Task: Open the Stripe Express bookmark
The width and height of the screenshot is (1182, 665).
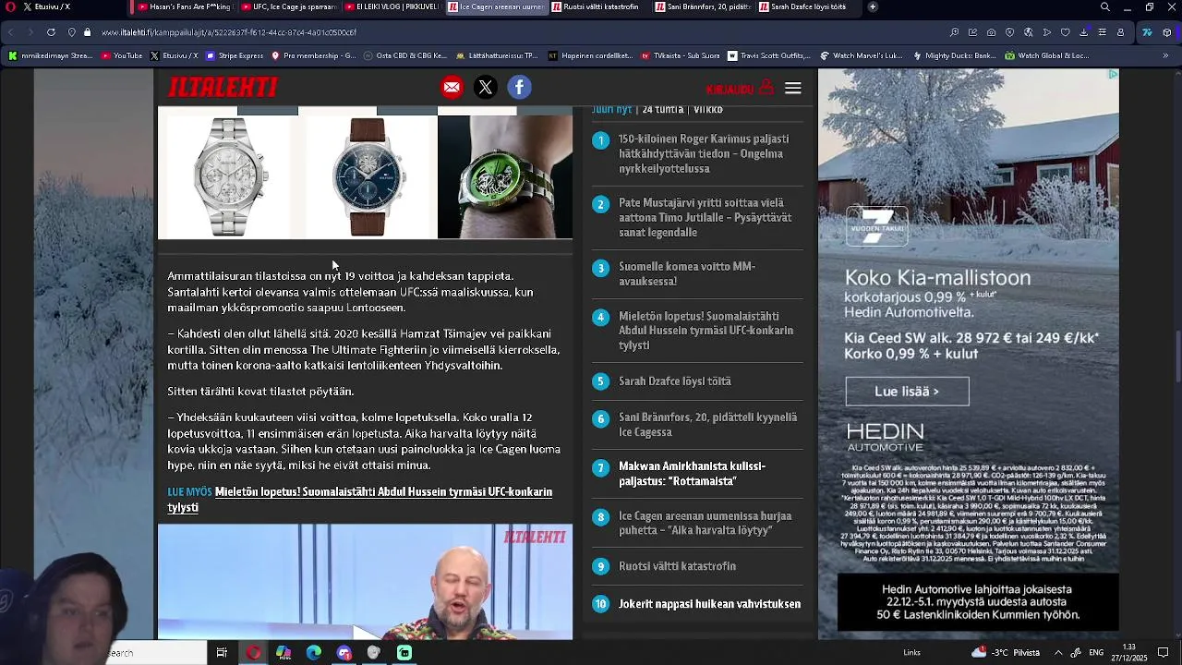Action: 234,55
